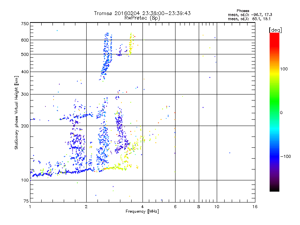Image resolution: width=300 pixels, height=225 pixels.
Task: Click the 600 km height axis tick
Action: (25, 40)
